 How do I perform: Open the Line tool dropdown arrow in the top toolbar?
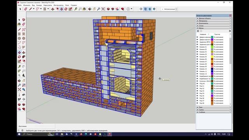click(33, 9)
